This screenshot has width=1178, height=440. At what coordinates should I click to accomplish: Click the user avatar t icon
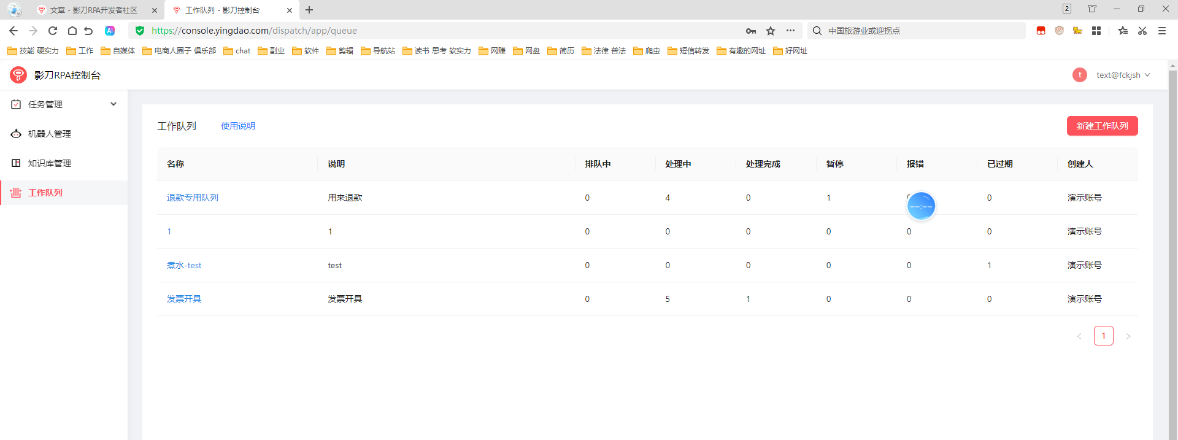[1080, 75]
